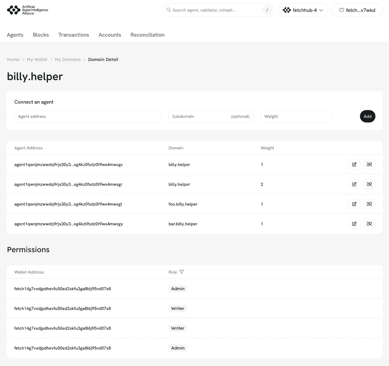This screenshot has height=366, width=389.
Task: Disconnect the agent with weight 2
Action: pos(369,184)
